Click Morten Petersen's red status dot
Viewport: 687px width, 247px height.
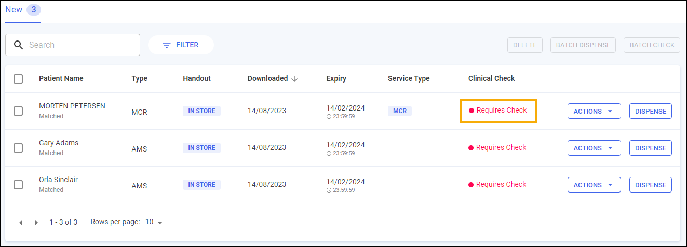(472, 111)
